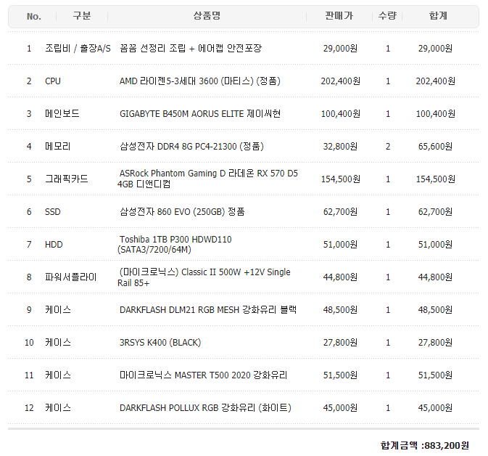Click the No. column header
Screen dimensions: 488x456
click(x=34, y=16)
